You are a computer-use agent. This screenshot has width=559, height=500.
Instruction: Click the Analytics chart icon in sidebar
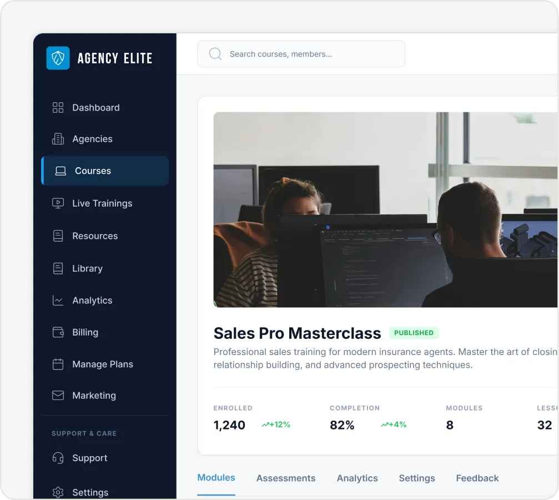[58, 301]
